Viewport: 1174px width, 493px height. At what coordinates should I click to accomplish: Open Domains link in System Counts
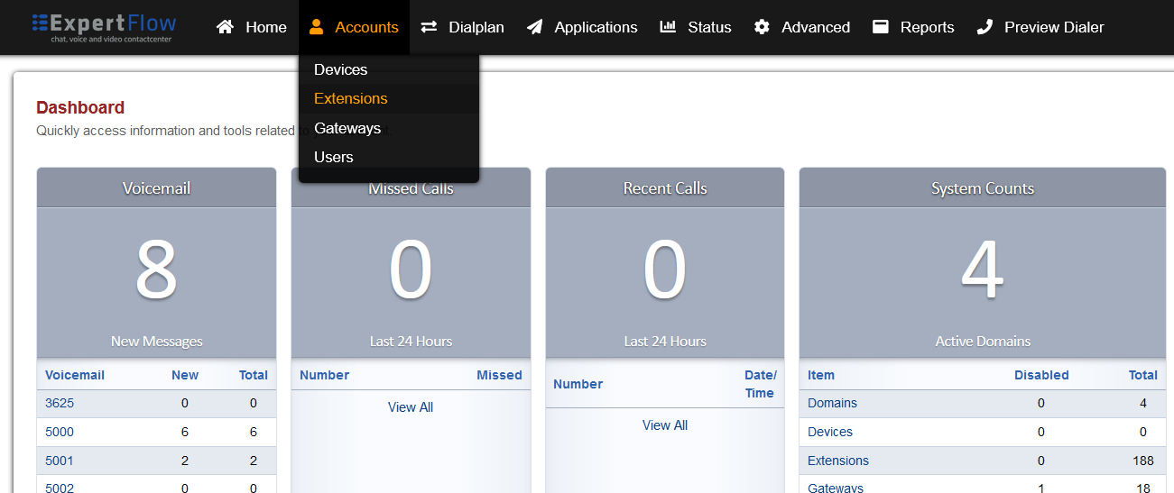(832, 403)
